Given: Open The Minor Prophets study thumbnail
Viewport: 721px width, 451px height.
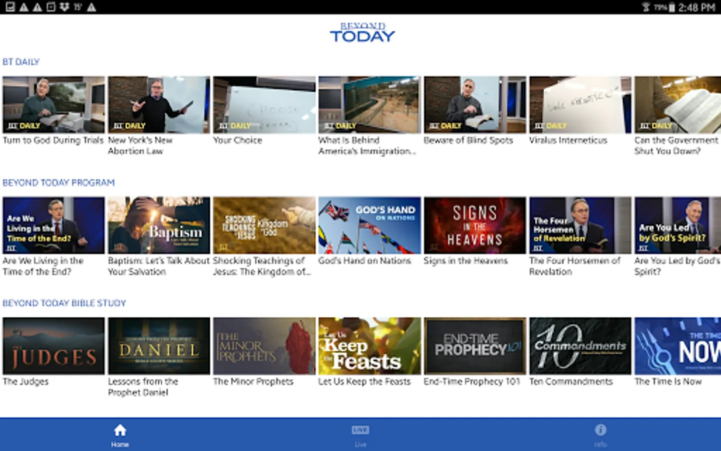Looking at the screenshot, I should click(x=264, y=346).
